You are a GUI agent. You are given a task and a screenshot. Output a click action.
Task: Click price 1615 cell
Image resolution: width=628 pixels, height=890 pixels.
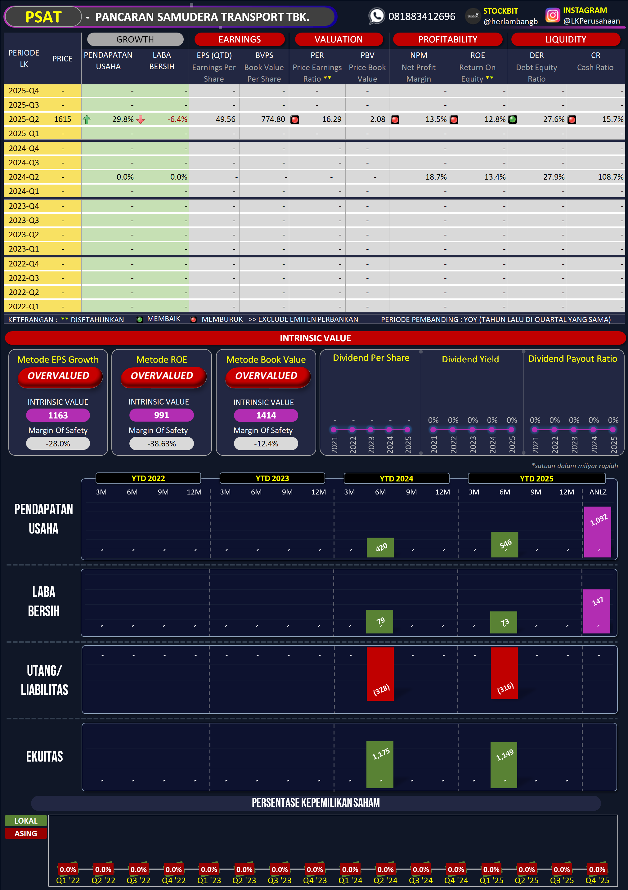click(x=62, y=119)
